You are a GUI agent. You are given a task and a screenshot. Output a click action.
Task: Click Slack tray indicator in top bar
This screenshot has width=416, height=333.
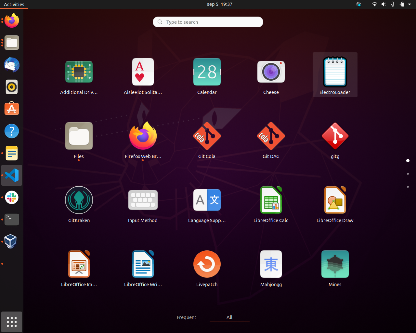click(x=358, y=4)
